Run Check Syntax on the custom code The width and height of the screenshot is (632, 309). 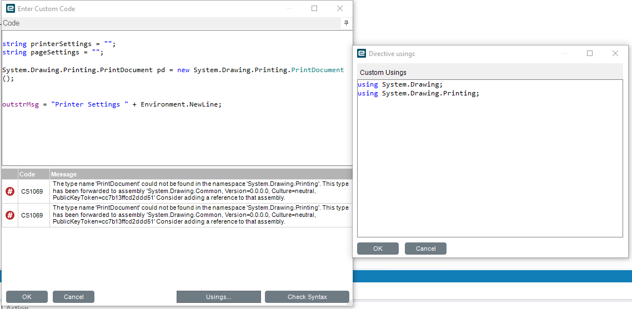[307, 297]
